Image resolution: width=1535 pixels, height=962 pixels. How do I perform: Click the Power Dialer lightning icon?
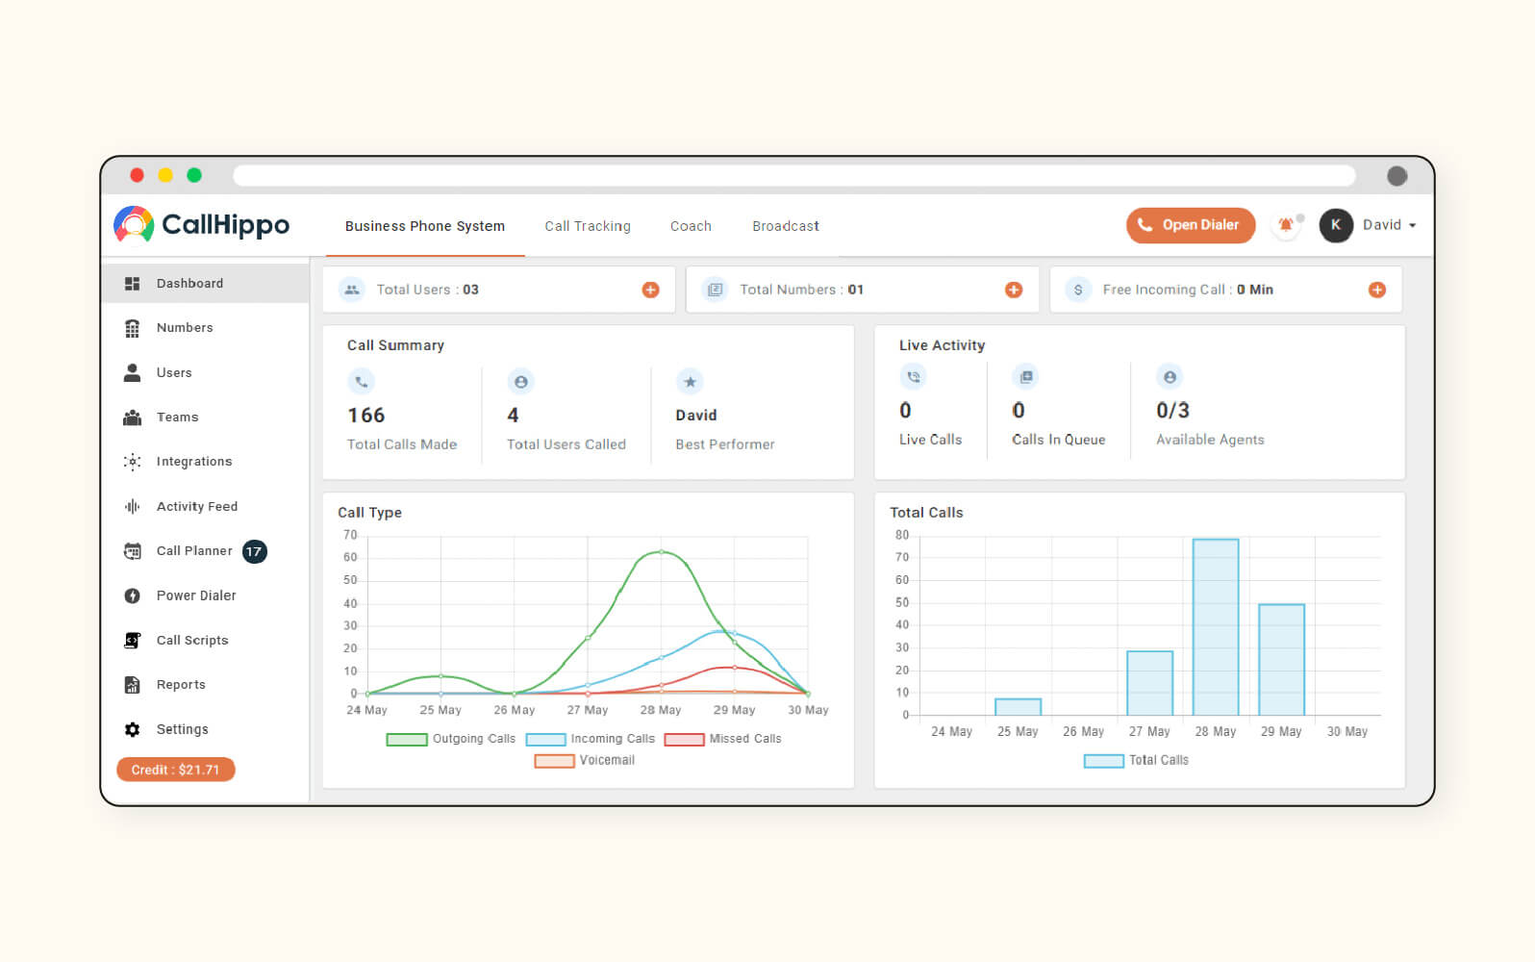point(133,595)
